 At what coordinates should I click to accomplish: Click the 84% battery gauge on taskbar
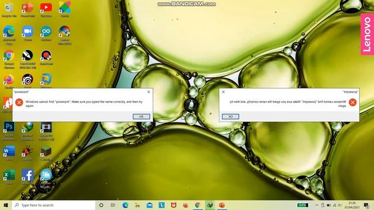click(x=303, y=205)
